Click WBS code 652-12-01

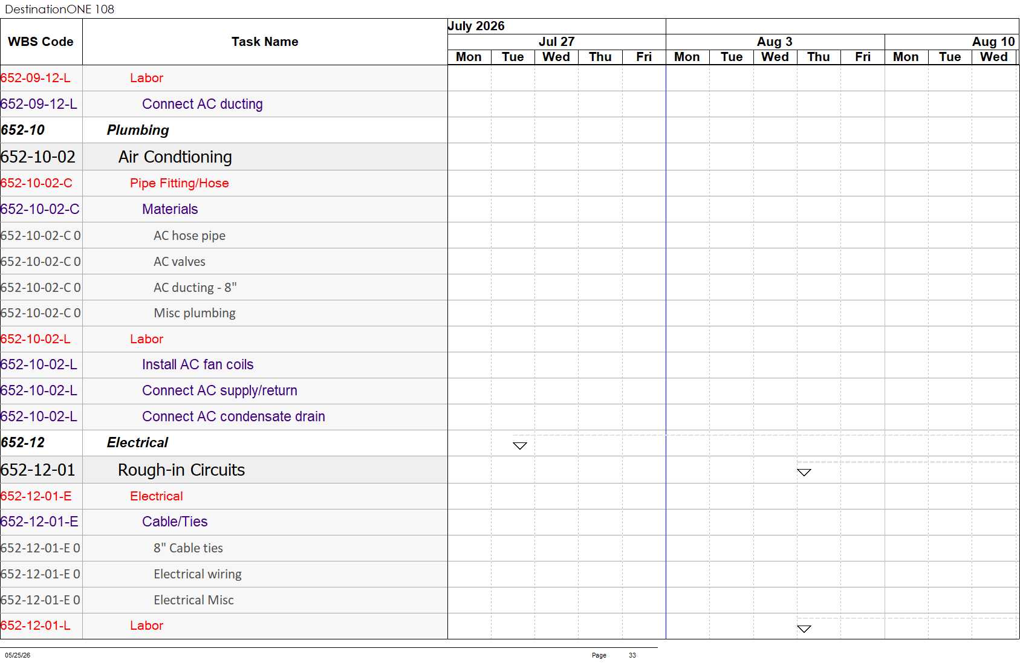click(x=38, y=470)
